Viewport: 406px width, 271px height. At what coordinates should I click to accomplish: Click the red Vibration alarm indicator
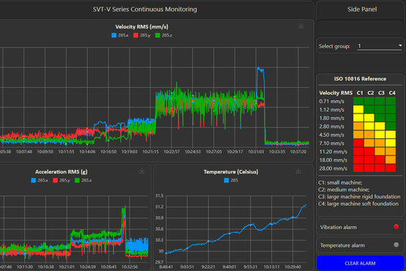click(x=396, y=227)
